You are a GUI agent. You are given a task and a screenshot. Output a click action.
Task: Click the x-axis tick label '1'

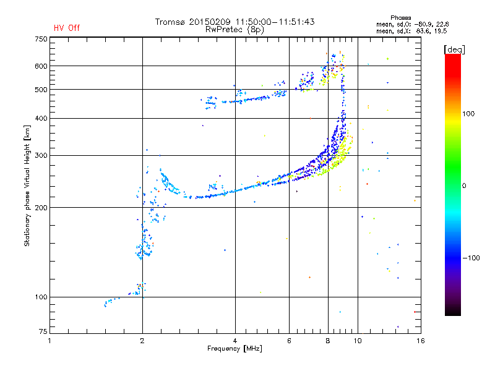pos(49,341)
